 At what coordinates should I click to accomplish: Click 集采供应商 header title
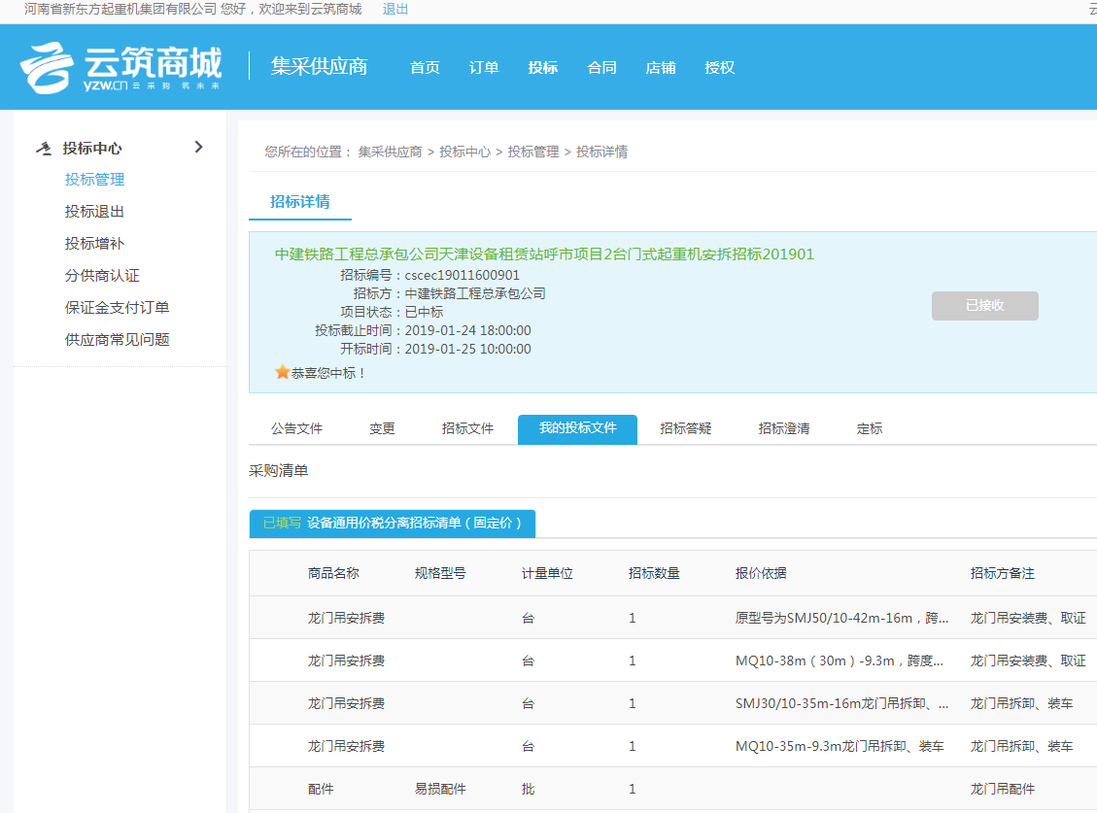pos(319,66)
